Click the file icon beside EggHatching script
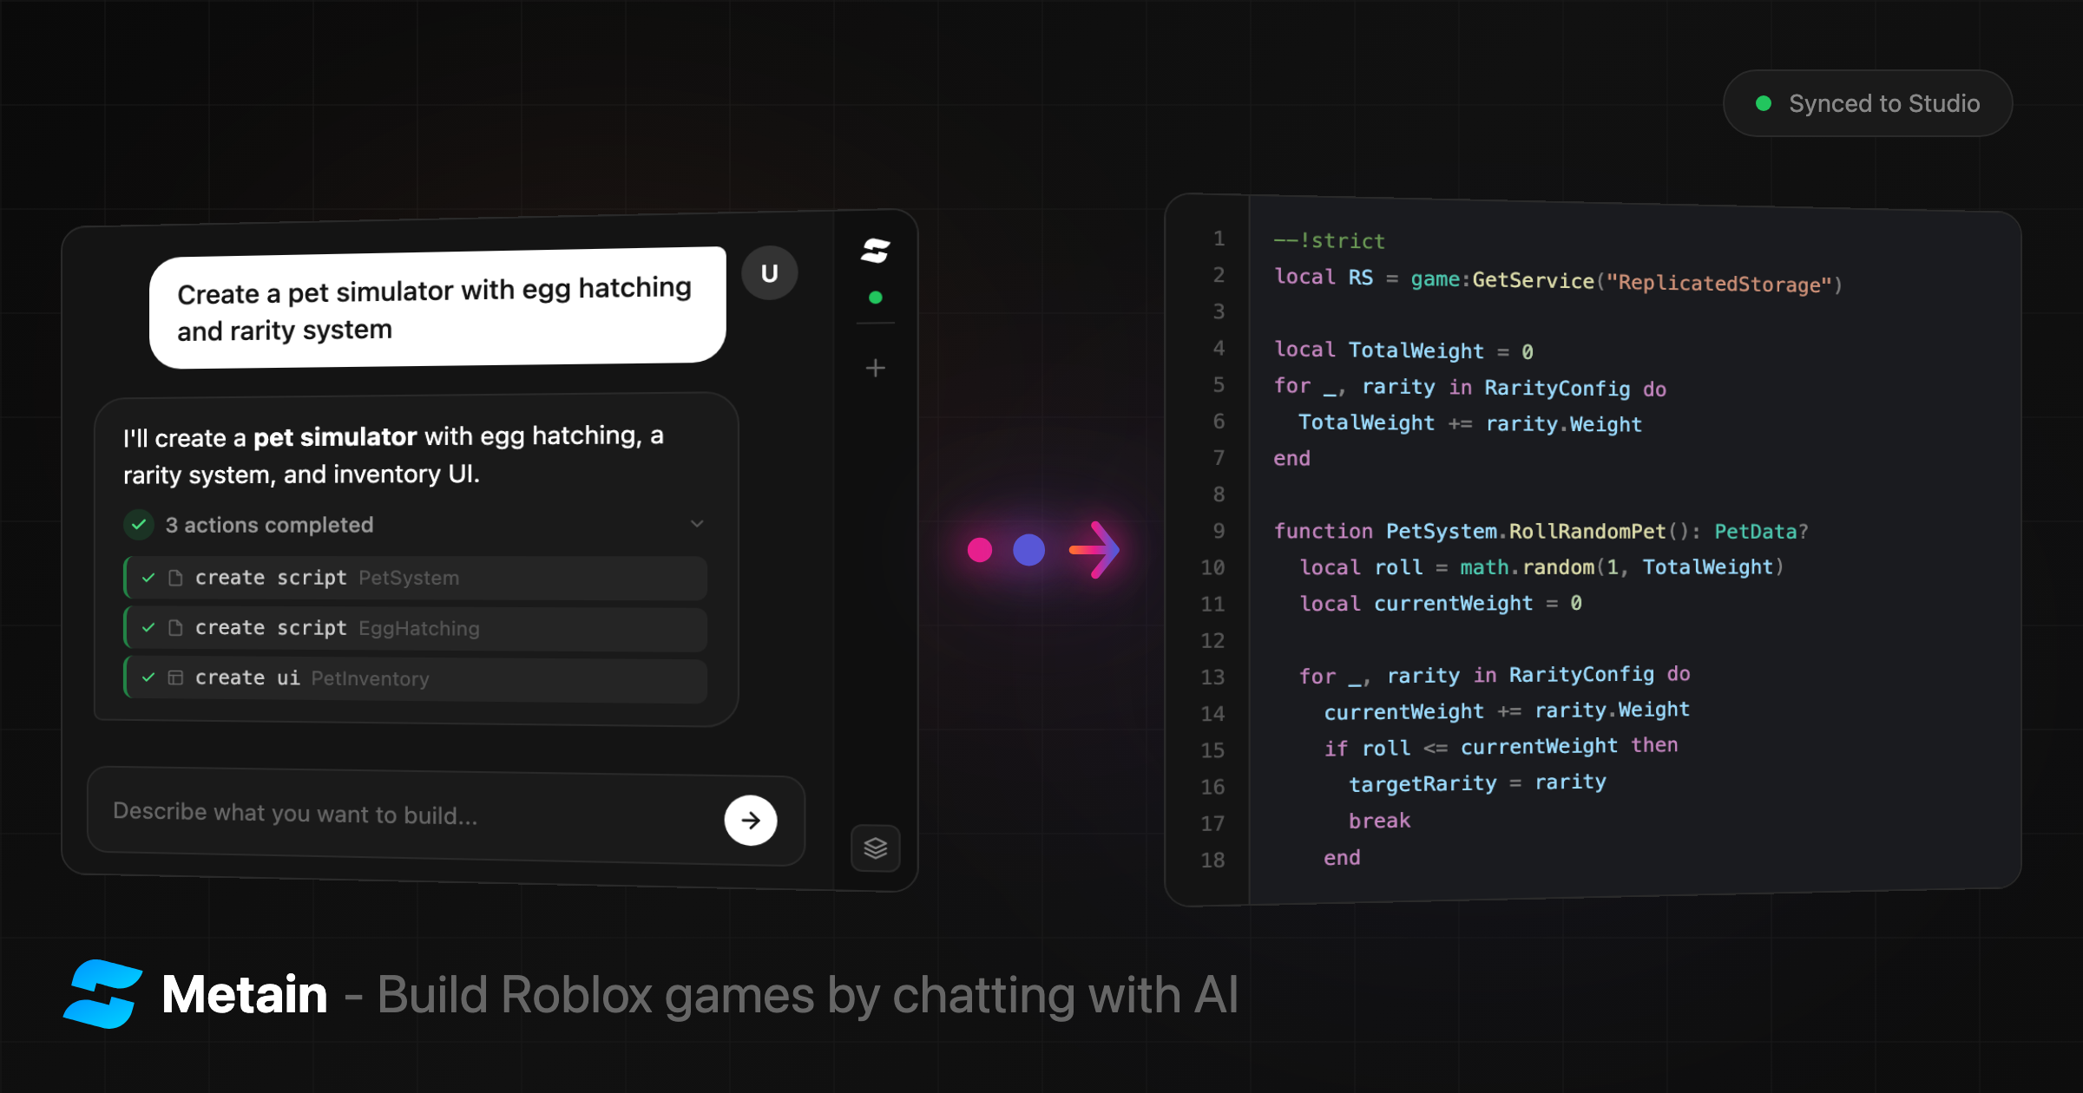The image size is (2083, 1093). pos(175,627)
